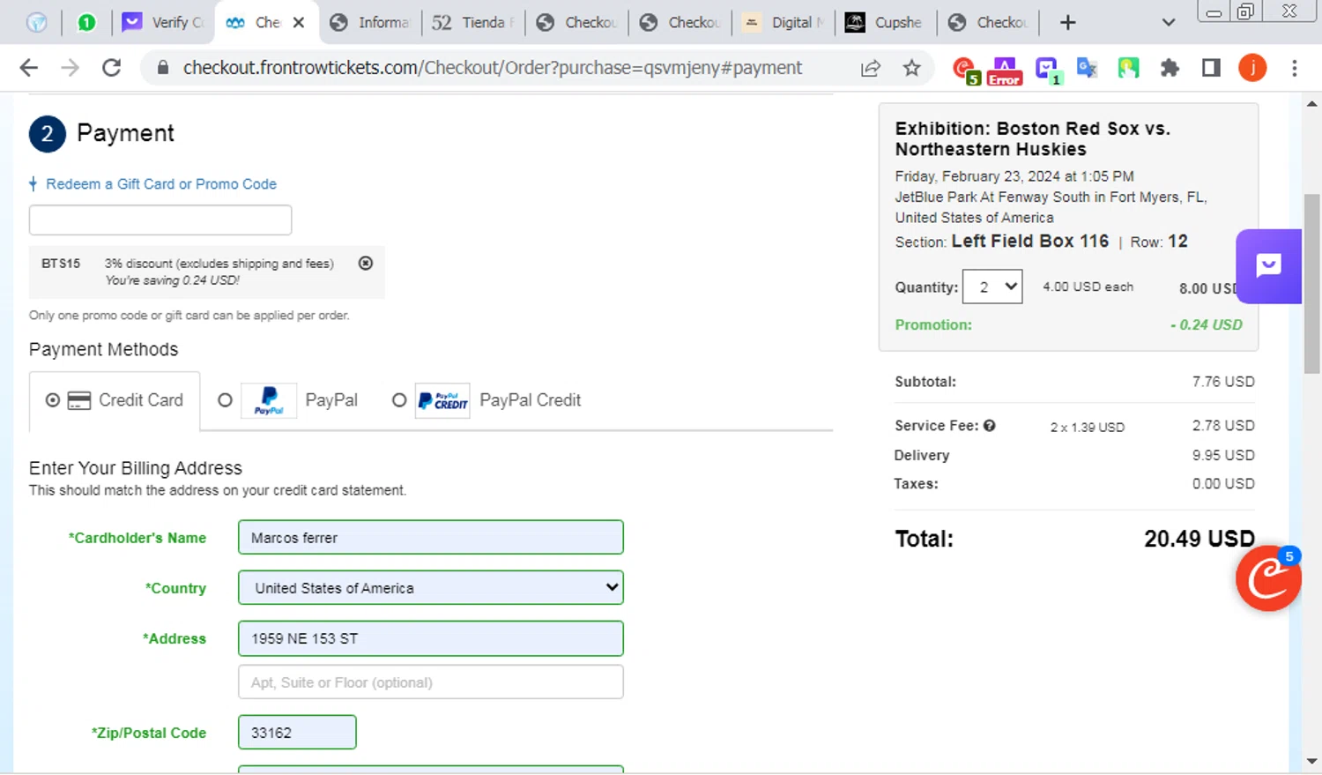Share this page via share icon
This screenshot has height=775, width=1322.
pos(871,68)
